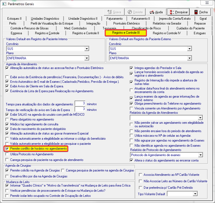Open Ajuda help button
The image size is (215, 203).
(x=156, y=12)
